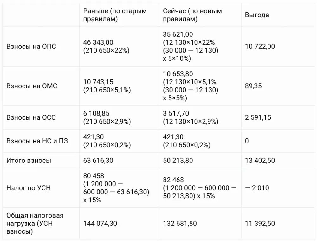The height and width of the screenshot is (241, 317).
Task: Select the 'Взносы на НС и ПЗ' row label
Action: pyautogui.click(x=37, y=141)
